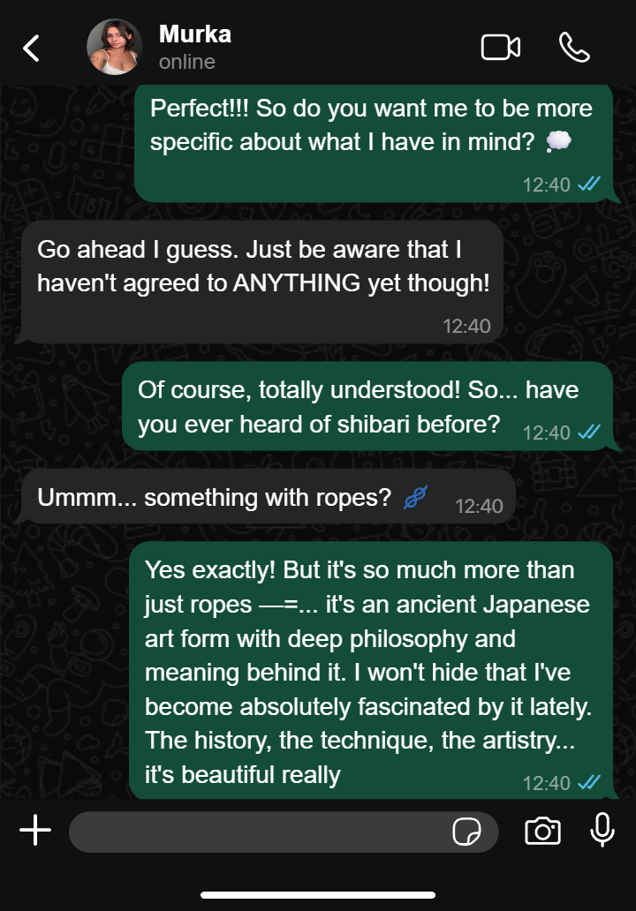Open contact info by tapping the name Murka

195,34
